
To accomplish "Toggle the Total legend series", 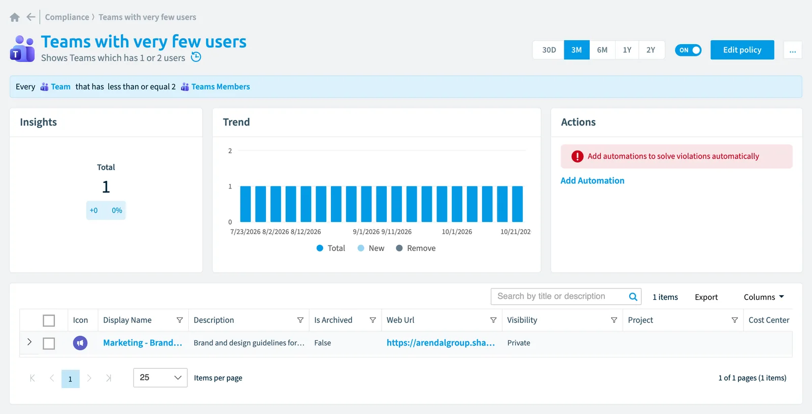I will [x=331, y=248].
